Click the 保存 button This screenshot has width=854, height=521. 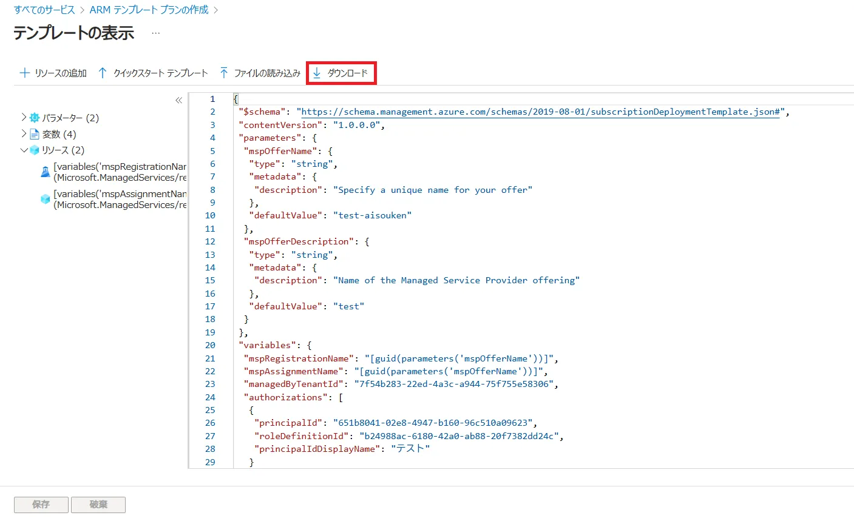click(41, 505)
